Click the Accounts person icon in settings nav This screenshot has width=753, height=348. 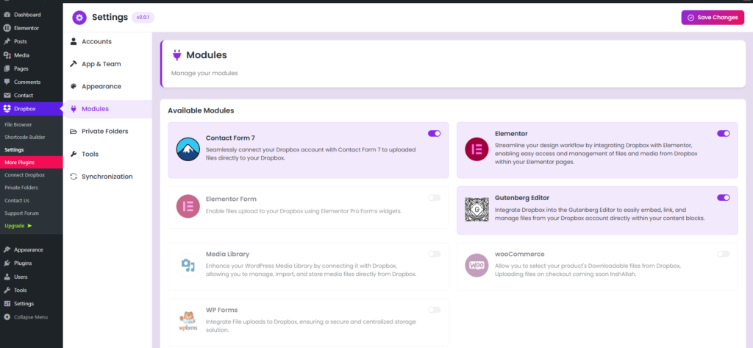pyautogui.click(x=74, y=41)
